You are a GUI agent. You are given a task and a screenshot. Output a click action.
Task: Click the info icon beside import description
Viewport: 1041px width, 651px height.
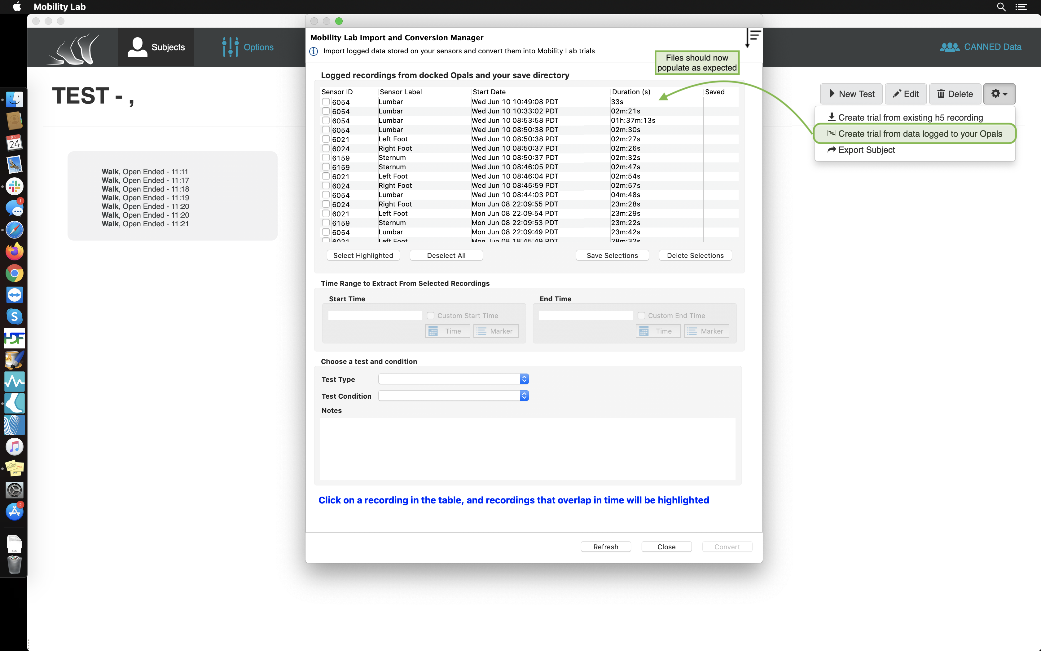click(x=314, y=51)
